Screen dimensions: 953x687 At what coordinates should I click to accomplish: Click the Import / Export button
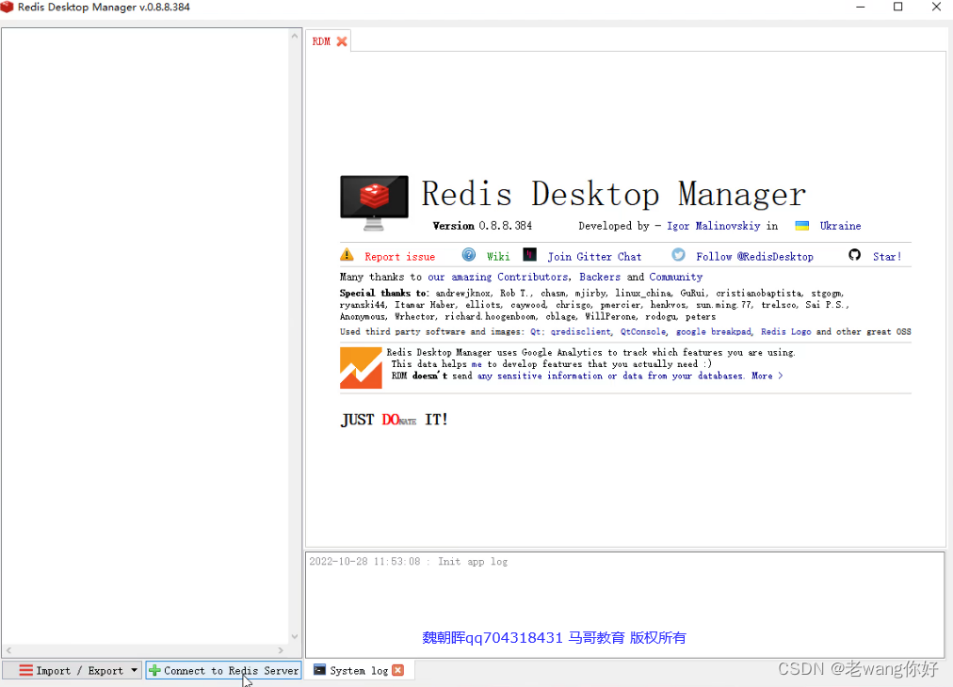tap(73, 670)
